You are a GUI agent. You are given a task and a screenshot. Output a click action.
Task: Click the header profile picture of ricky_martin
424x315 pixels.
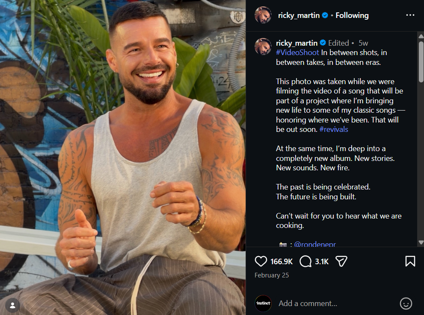coord(263,15)
